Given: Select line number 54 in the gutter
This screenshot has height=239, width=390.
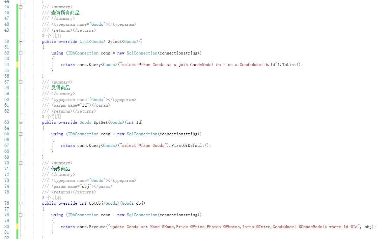Looking at the screenshot, I should coord(7,65).
